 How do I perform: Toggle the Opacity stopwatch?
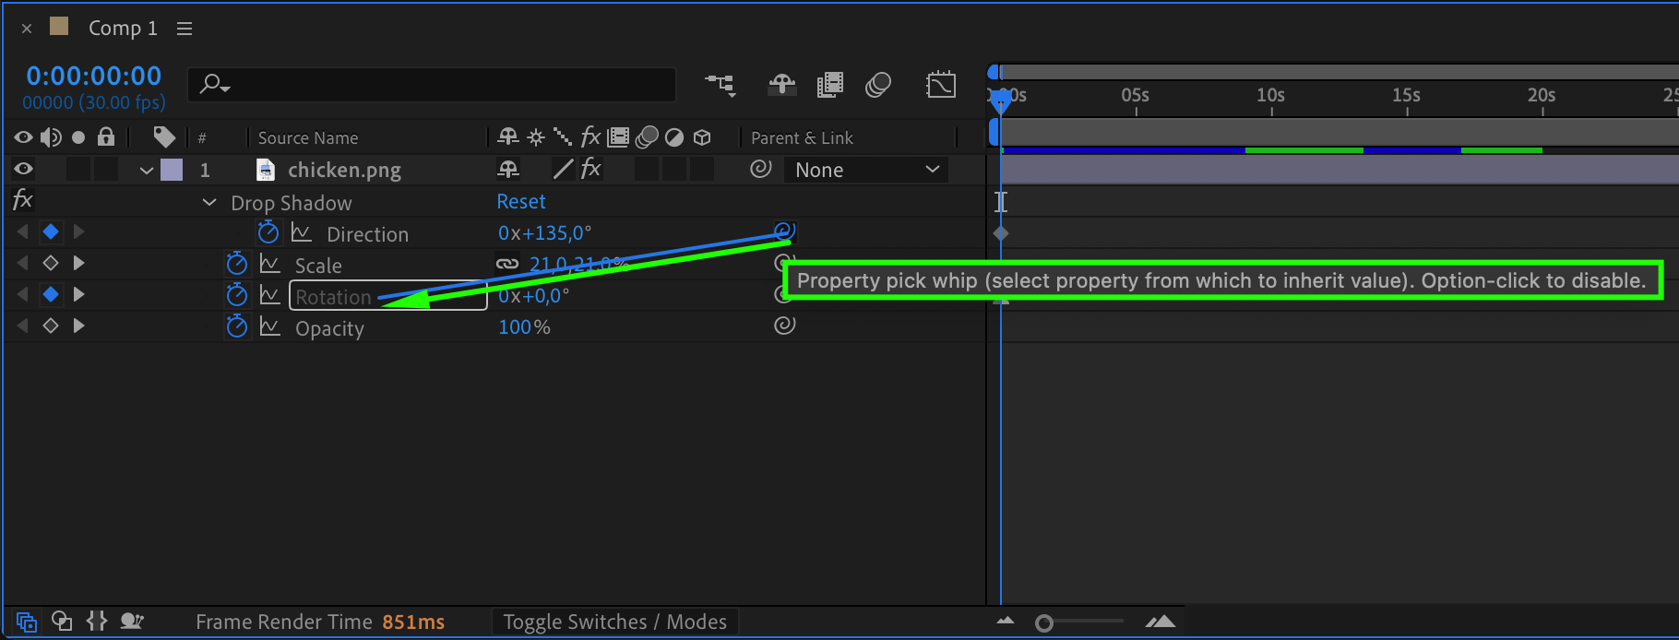[237, 326]
